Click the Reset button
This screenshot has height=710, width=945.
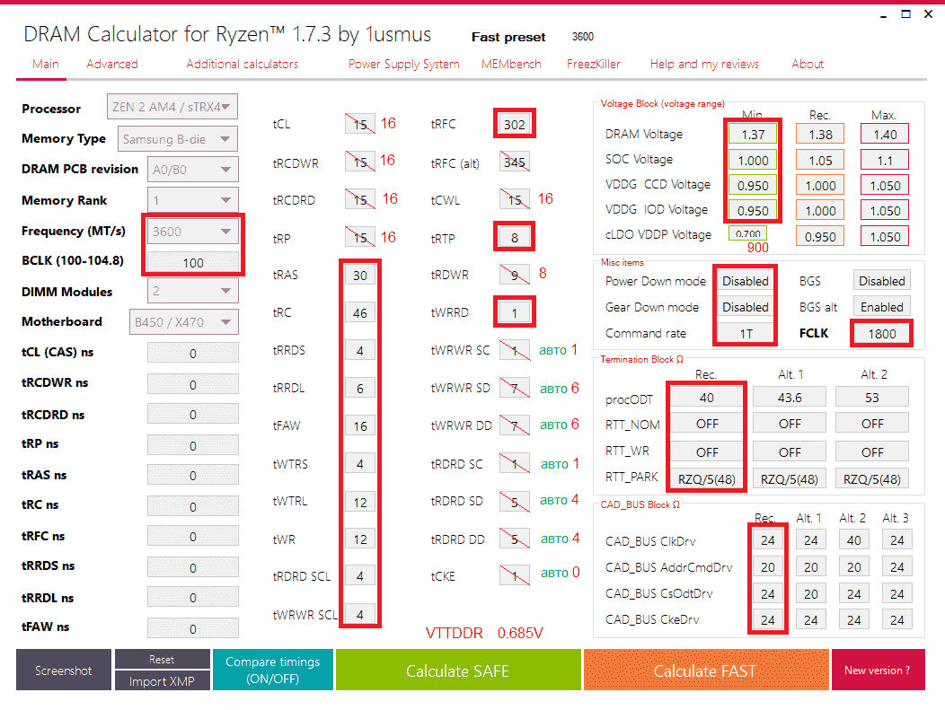click(162, 659)
